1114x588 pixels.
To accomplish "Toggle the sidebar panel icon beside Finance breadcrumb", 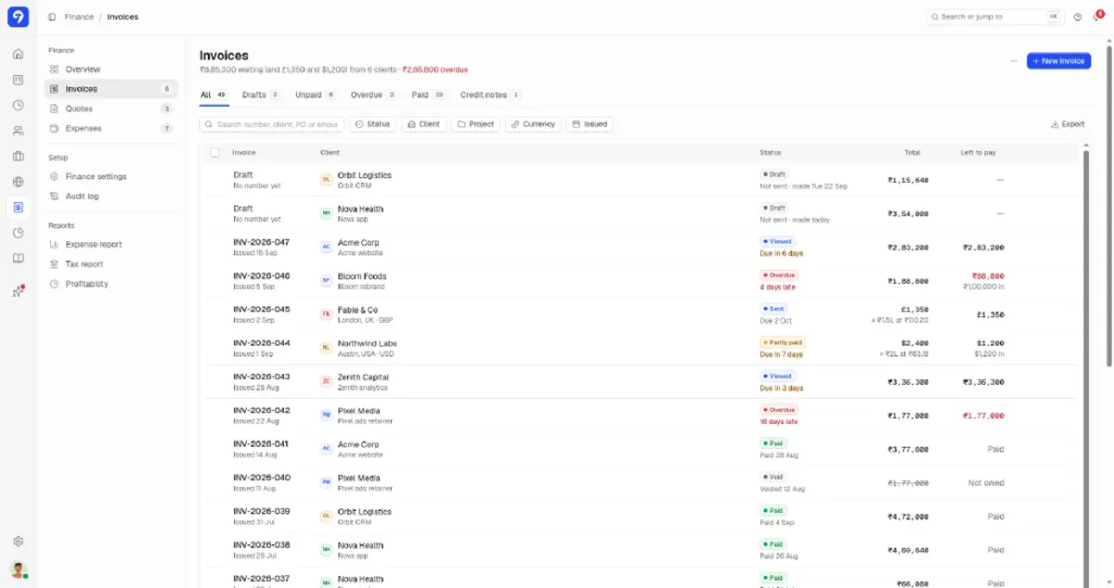I will pos(52,17).
